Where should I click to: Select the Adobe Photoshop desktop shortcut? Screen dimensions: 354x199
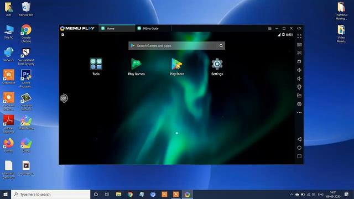tap(26, 78)
